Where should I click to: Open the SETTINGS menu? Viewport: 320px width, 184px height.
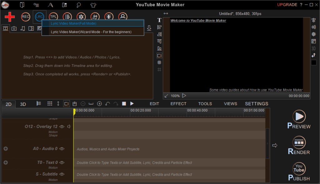(x=257, y=104)
